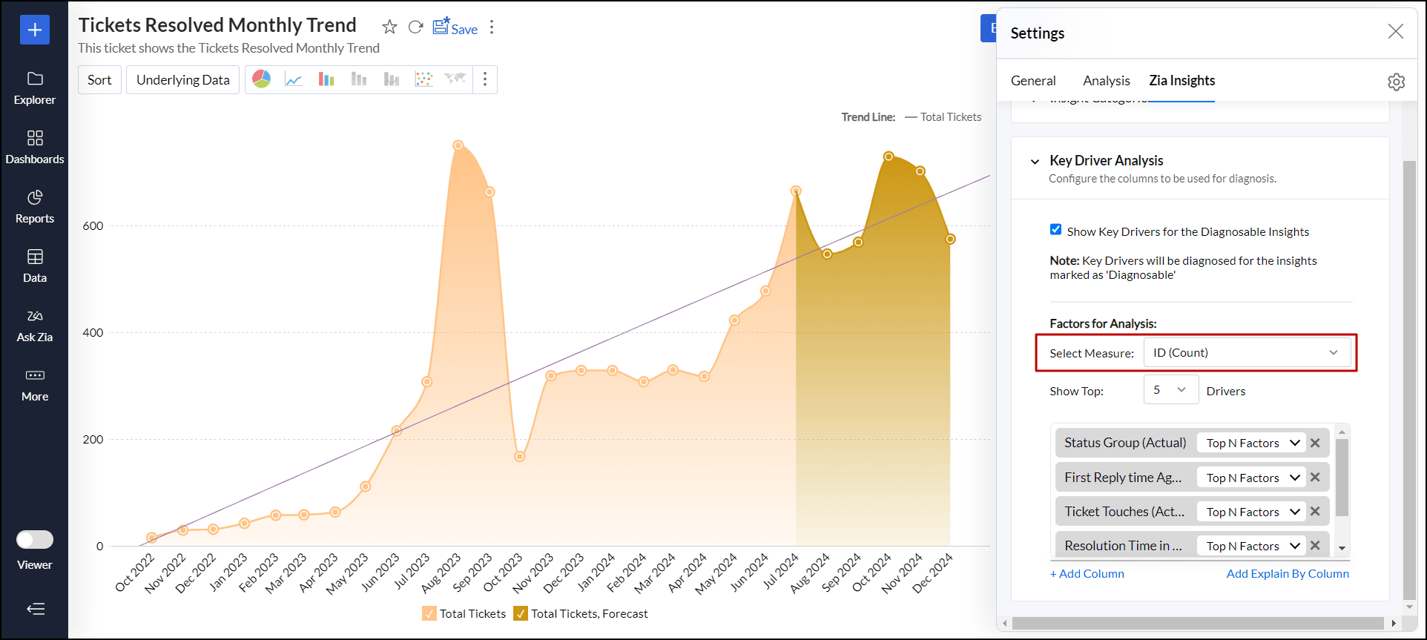Click the refresh report icon
The width and height of the screenshot is (1427, 640).
415,27
